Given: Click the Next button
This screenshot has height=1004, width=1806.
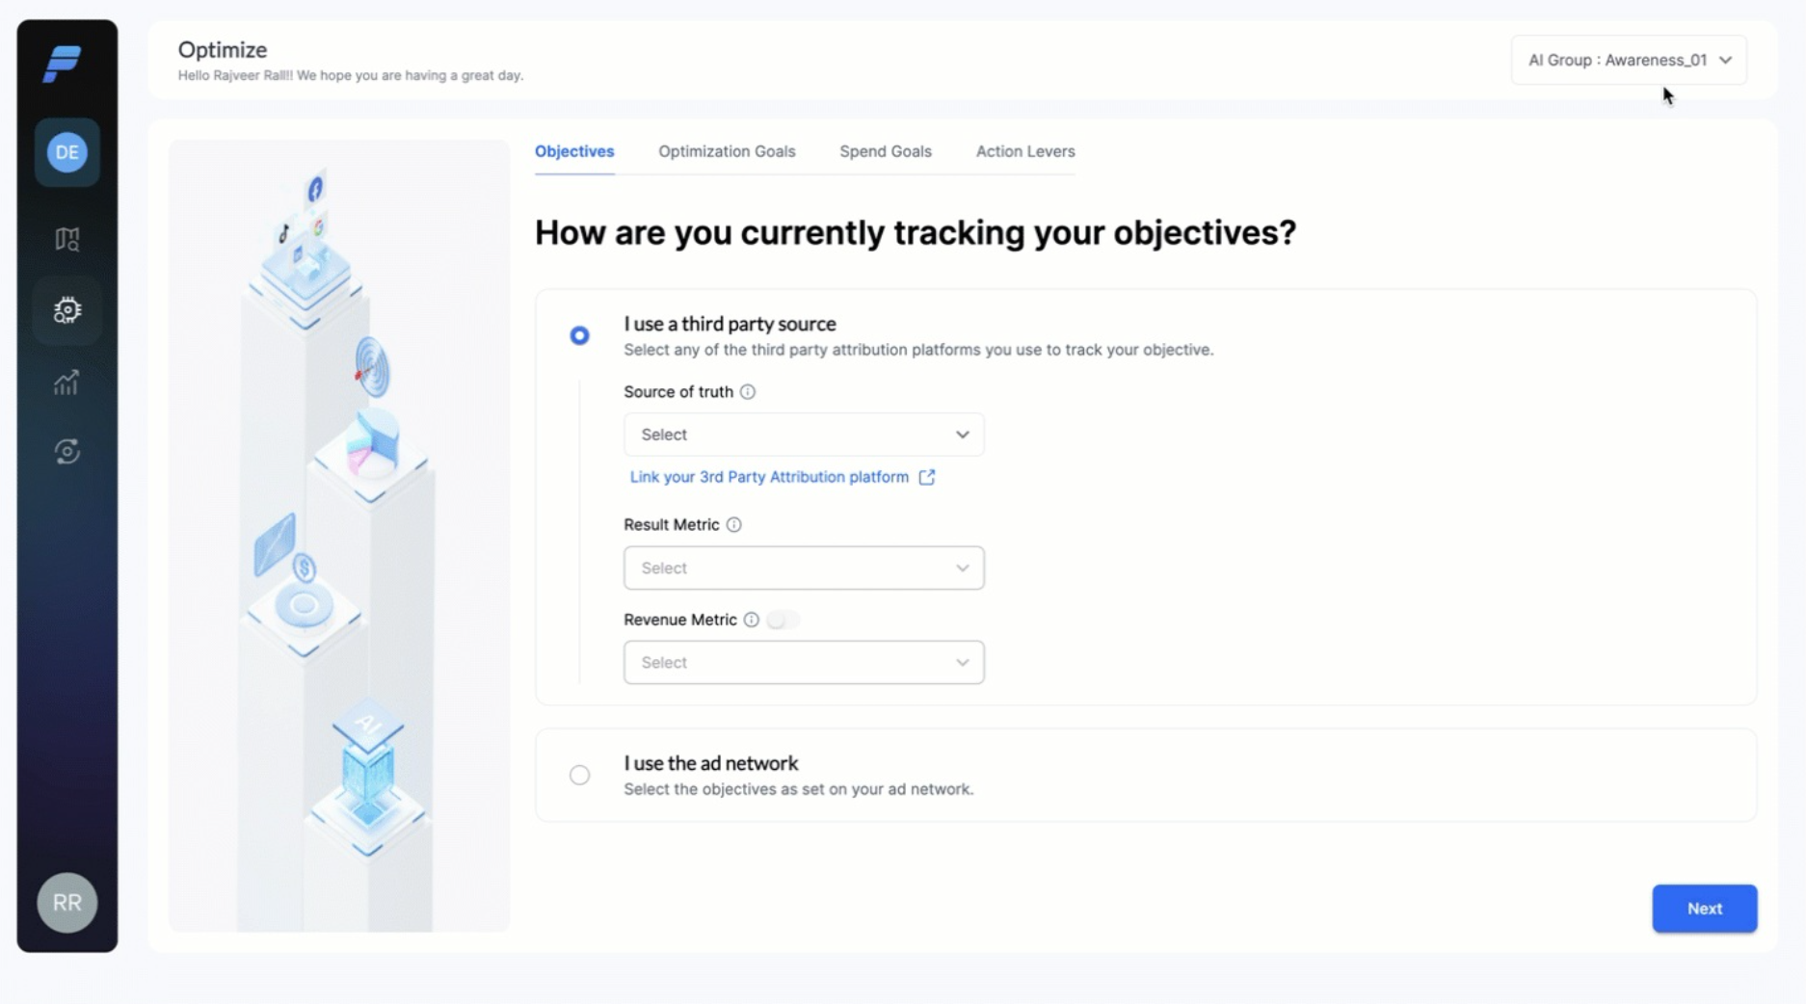Looking at the screenshot, I should click(1704, 909).
